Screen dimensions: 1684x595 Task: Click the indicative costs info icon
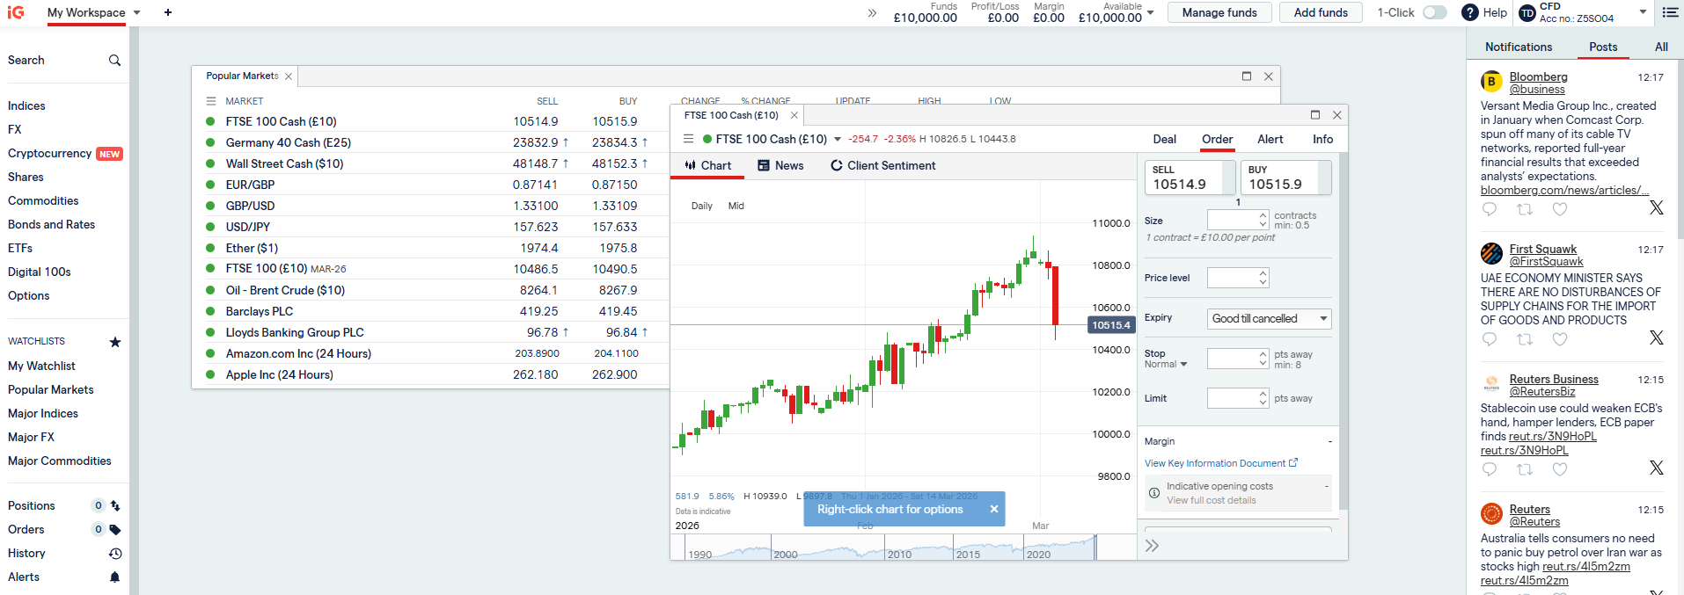tap(1153, 493)
